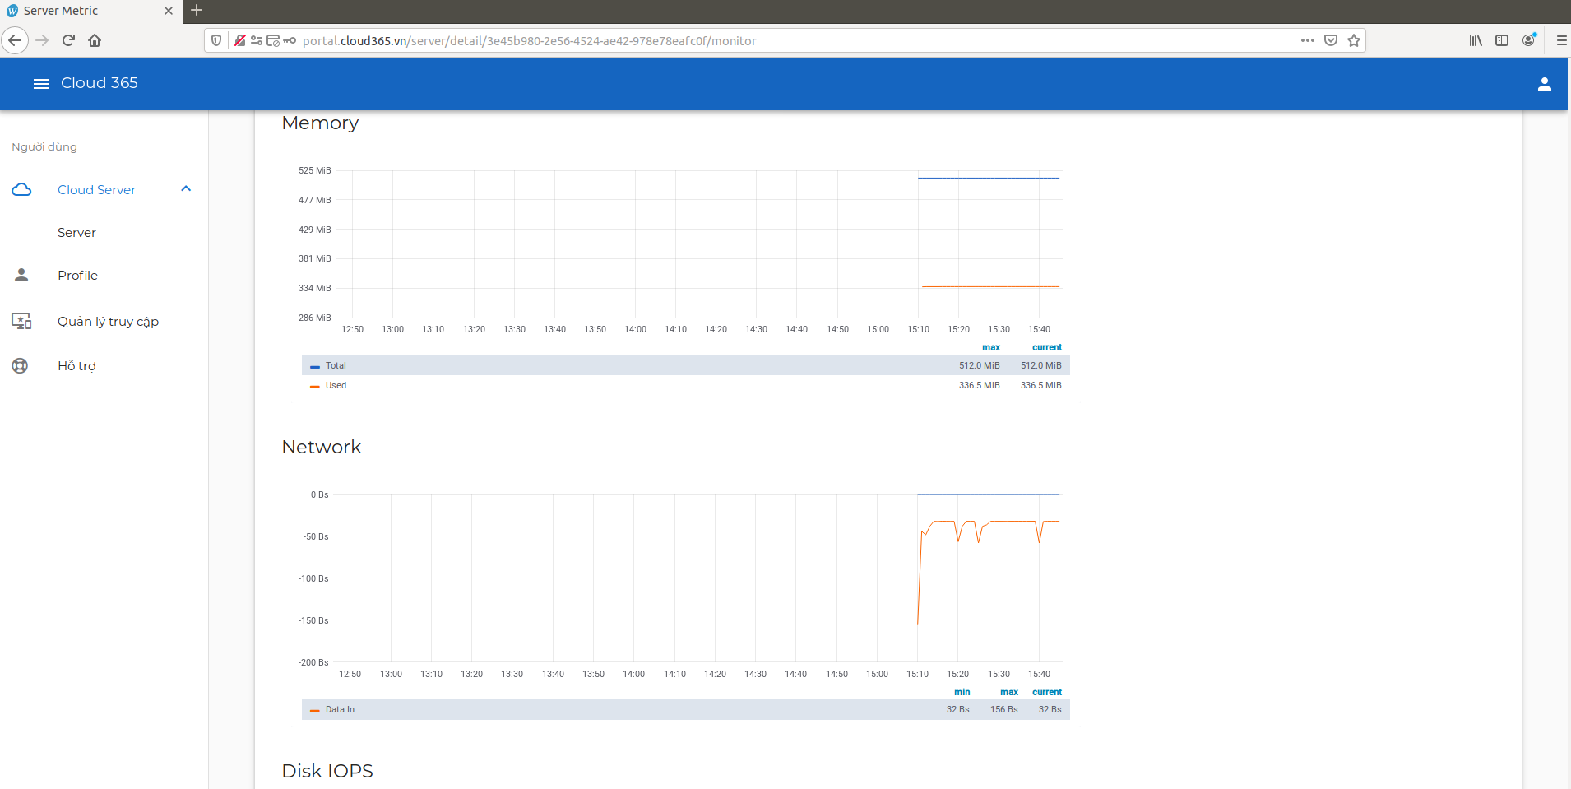Open the Cloud 365 hamburger menu
The image size is (1571, 789).
point(41,83)
